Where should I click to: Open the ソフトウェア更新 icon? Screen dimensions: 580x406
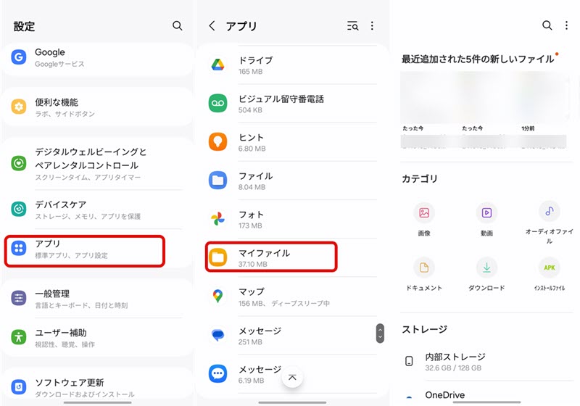click(x=19, y=387)
